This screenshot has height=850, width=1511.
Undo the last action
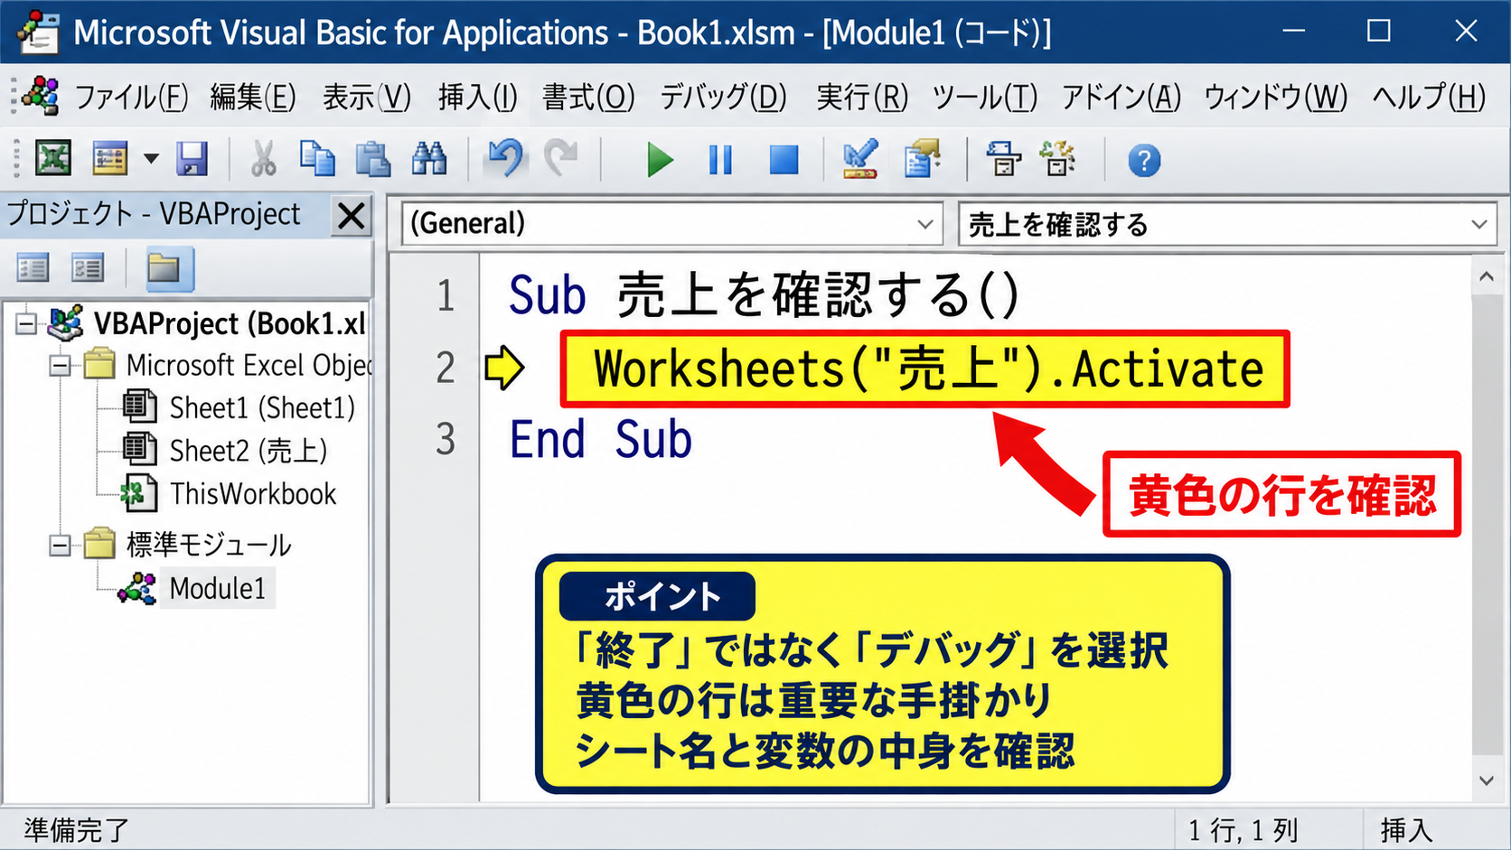[505, 159]
